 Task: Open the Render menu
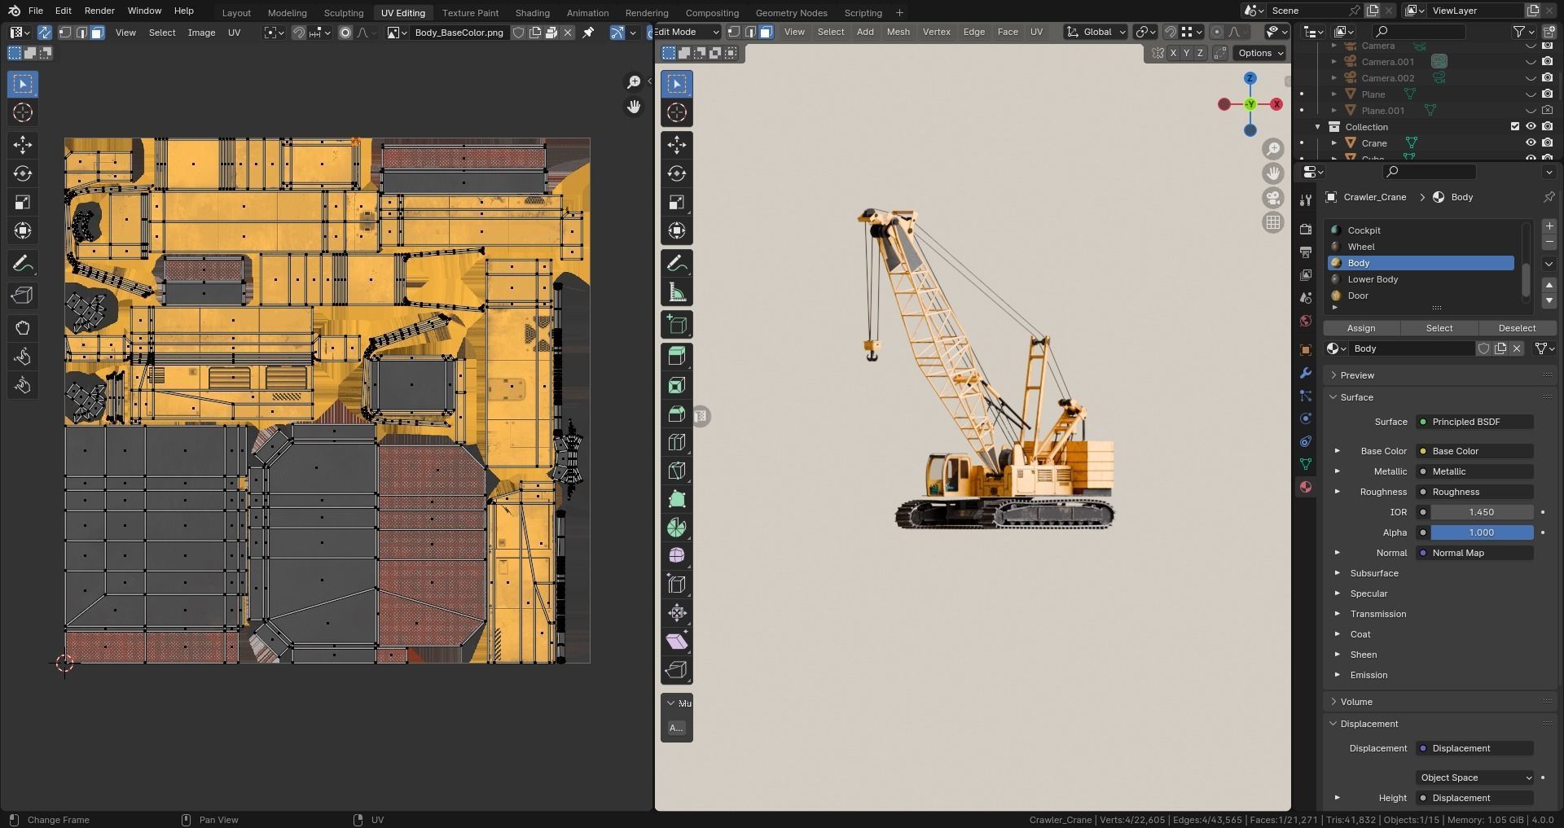point(99,11)
